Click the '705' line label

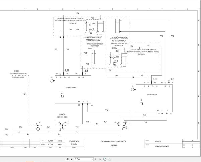click(x=77, y=127)
